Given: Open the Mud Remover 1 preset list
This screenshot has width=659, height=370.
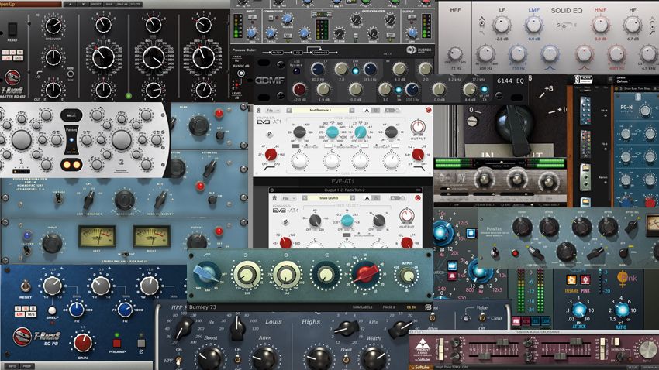Looking at the screenshot, I should [321, 111].
